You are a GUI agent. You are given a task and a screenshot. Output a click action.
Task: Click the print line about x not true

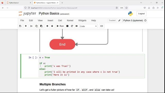82,72
